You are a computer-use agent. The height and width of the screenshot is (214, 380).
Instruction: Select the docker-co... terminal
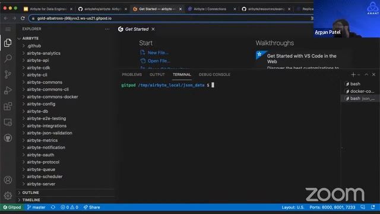pyautogui.click(x=360, y=91)
